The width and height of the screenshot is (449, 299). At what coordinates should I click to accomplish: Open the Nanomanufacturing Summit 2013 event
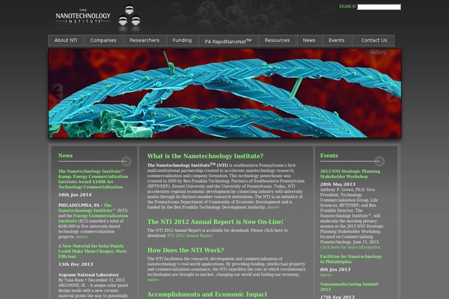(349, 287)
